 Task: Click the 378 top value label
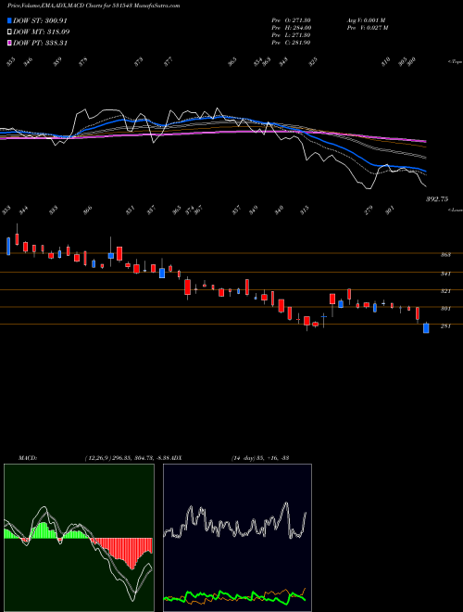tap(83, 62)
